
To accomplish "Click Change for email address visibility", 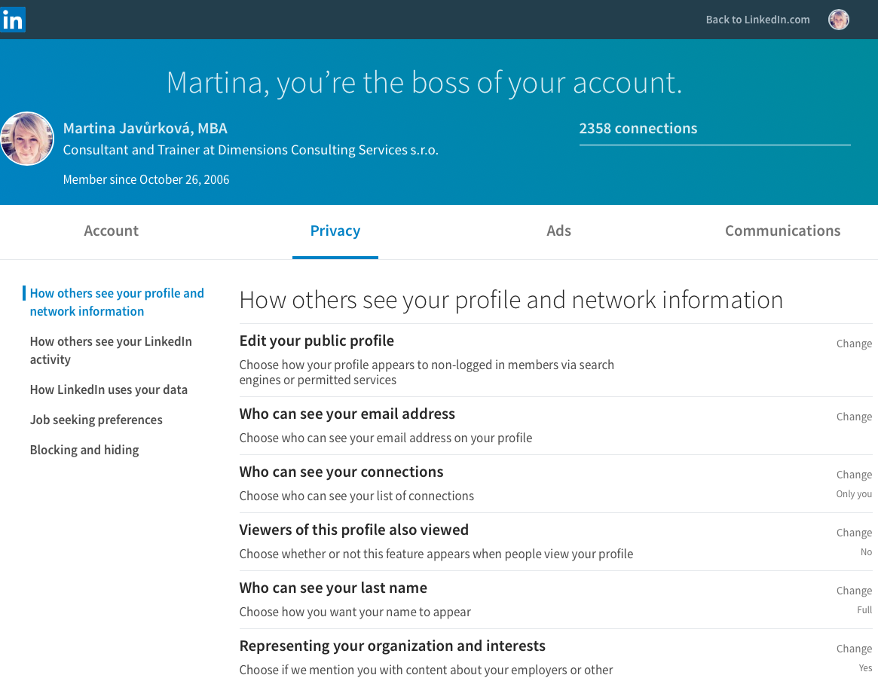I will 854,417.
